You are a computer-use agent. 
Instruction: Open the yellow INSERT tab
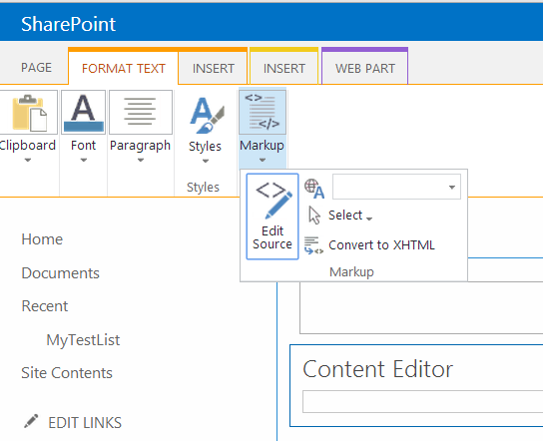tap(284, 68)
